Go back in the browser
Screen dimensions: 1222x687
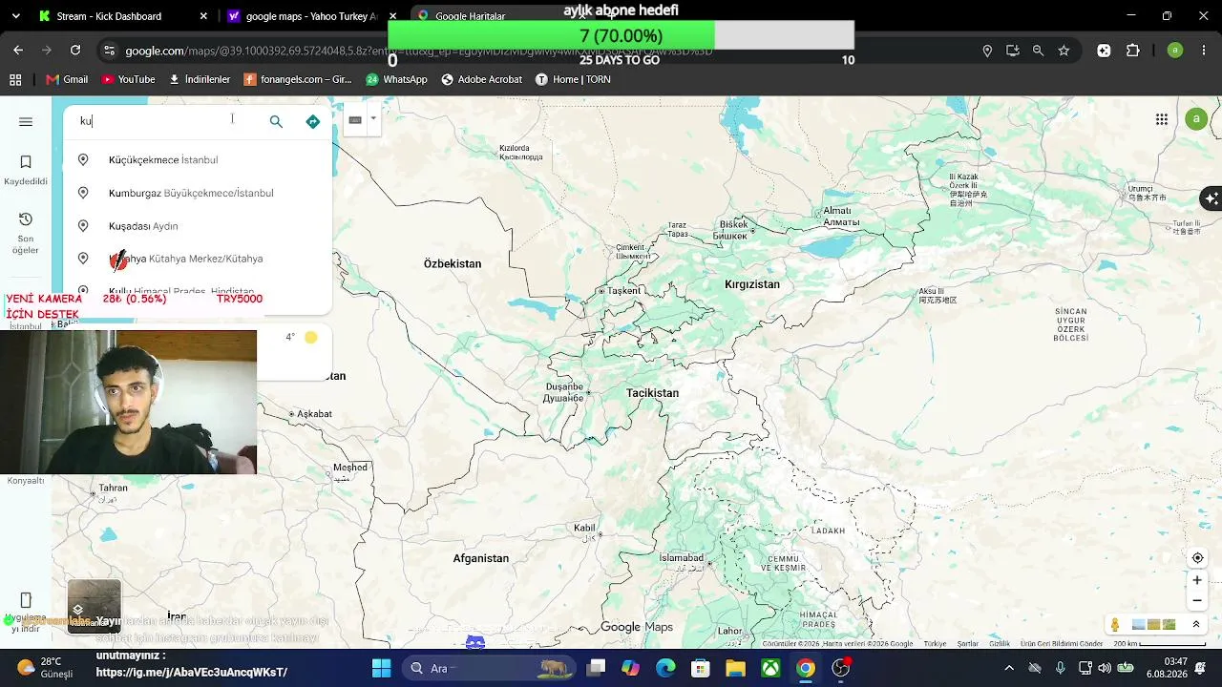[x=18, y=50]
